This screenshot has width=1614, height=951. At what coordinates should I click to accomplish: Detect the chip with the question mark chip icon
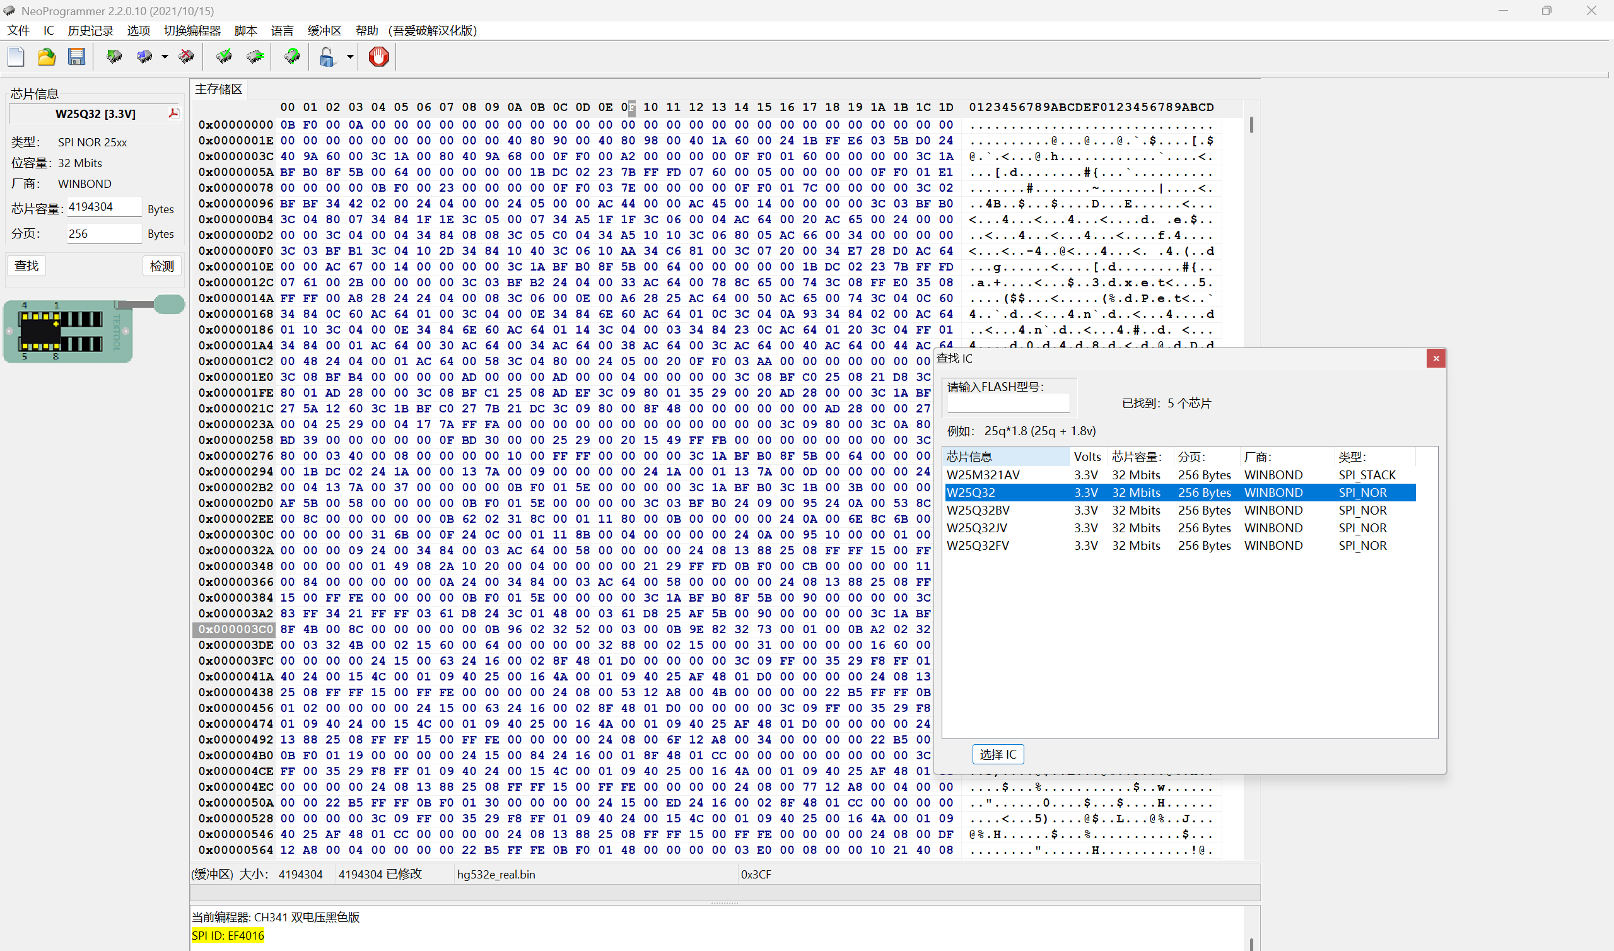(x=292, y=57)
